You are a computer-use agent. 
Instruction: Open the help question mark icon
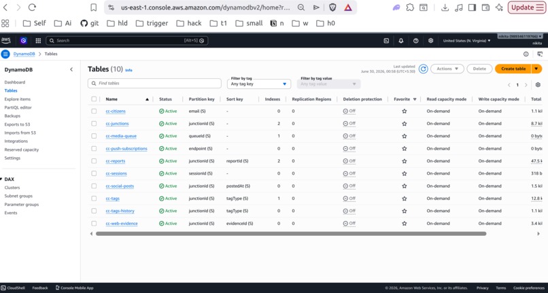415,41
